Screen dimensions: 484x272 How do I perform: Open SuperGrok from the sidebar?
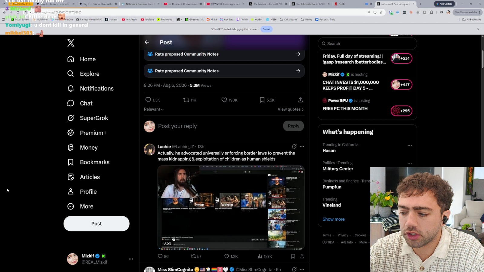[87, 118]
